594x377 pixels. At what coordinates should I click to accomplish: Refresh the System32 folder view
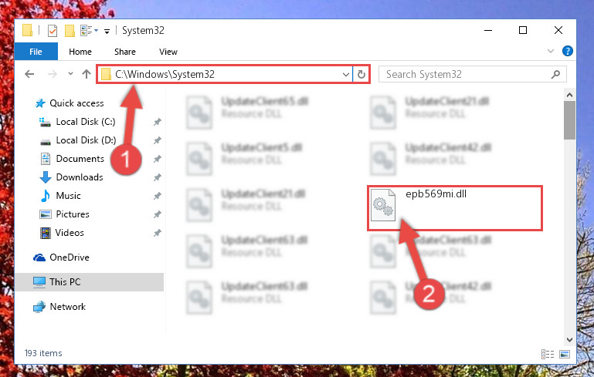[361, 74]
